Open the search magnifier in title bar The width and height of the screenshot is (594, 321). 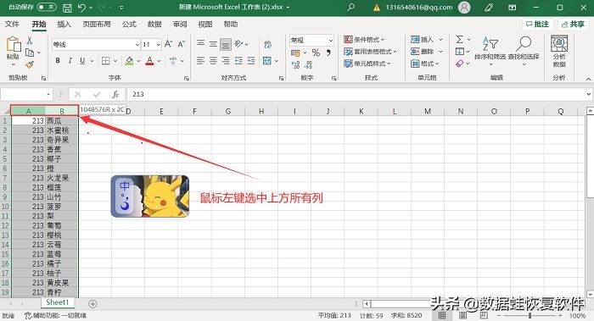click(351, 7)
